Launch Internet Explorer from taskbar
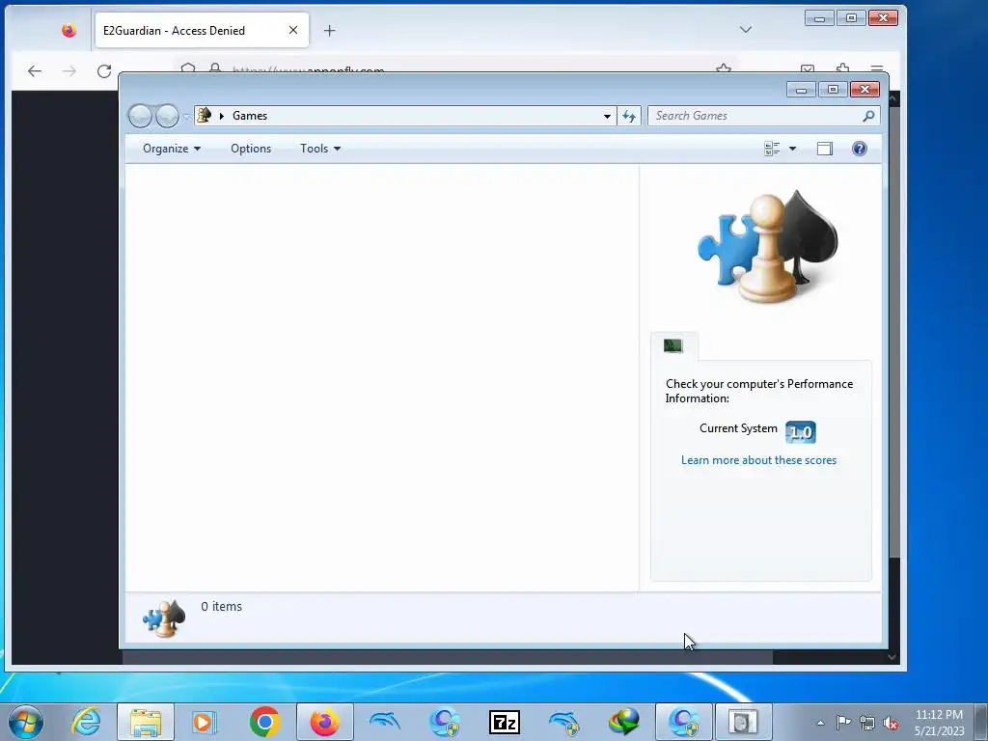The width and height of the screenshot is (988, 741). point(86,722)
